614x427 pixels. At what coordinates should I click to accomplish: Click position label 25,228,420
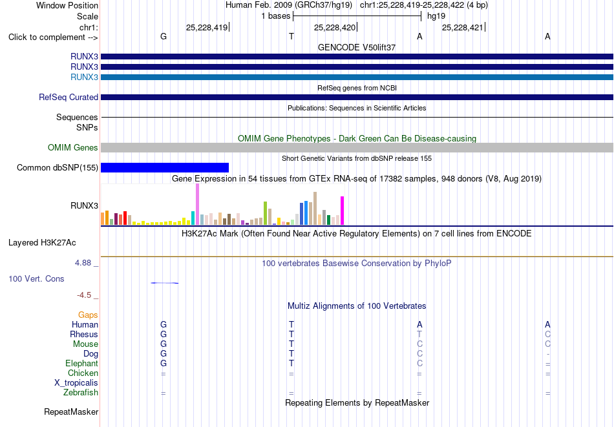click(335, 27)
